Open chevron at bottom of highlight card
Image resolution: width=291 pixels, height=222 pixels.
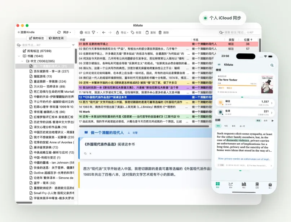tap(271, 166)
